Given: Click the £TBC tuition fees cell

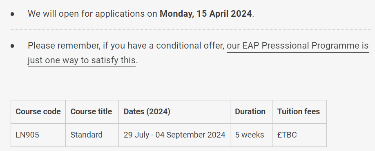Looking at the screenshot, I should 299,135.
